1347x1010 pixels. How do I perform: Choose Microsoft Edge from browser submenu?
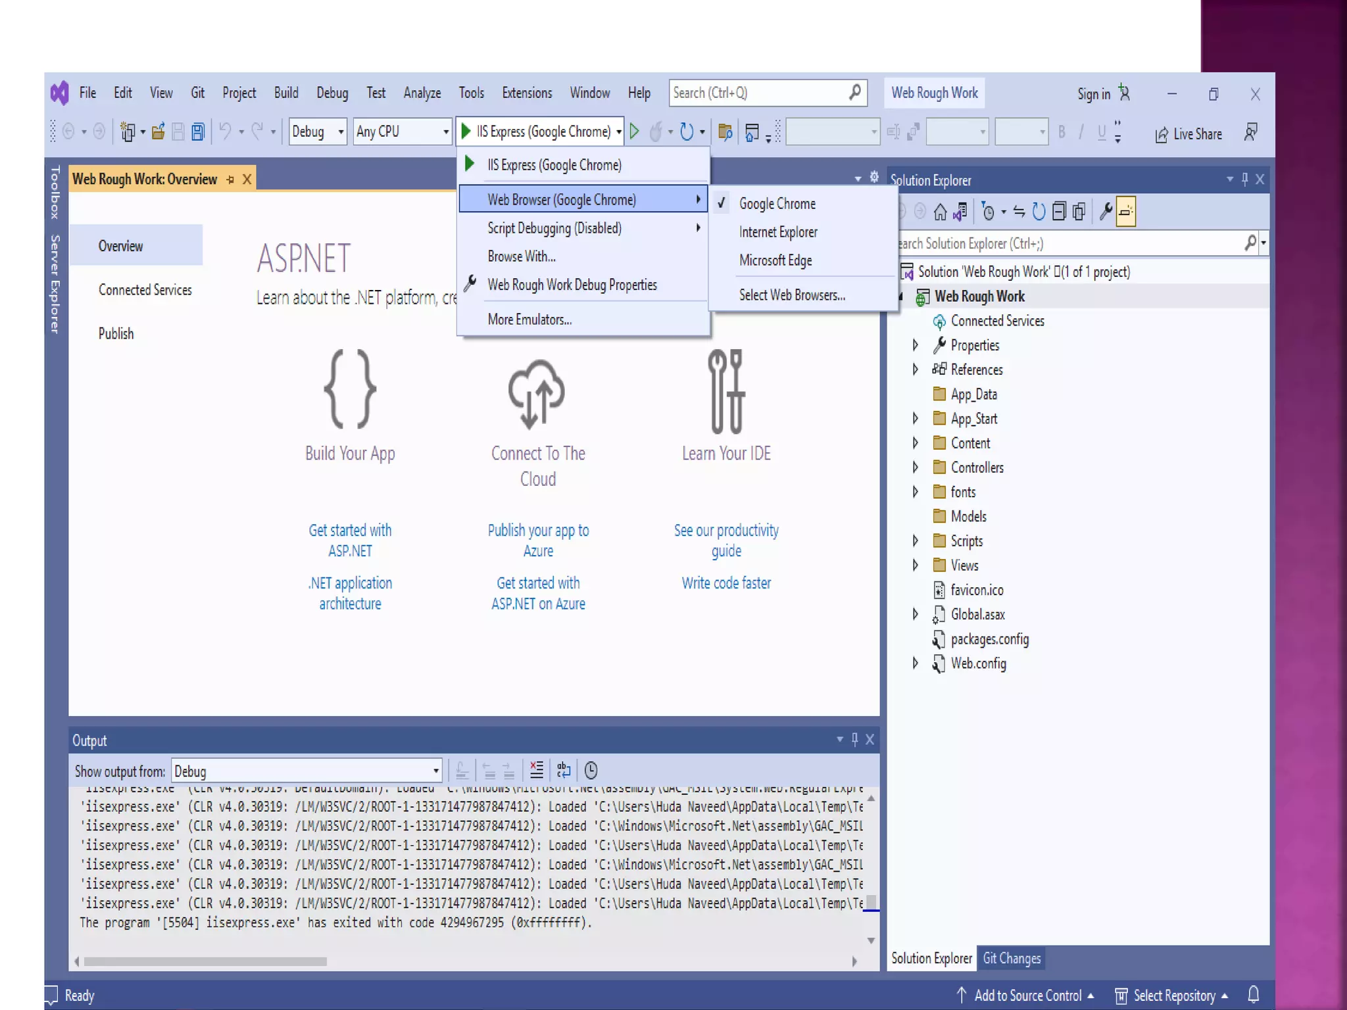click(x=775, y=260)
